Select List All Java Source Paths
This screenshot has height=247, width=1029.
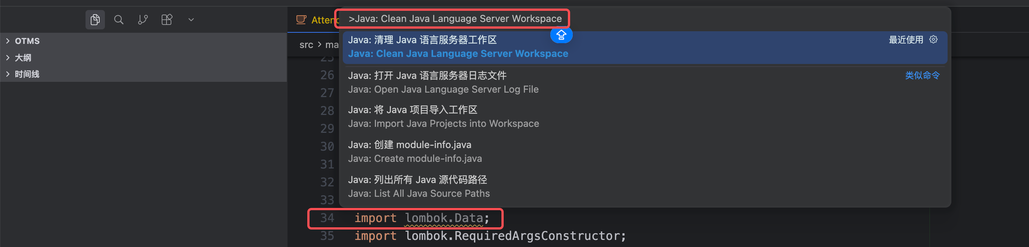[645, 186]
